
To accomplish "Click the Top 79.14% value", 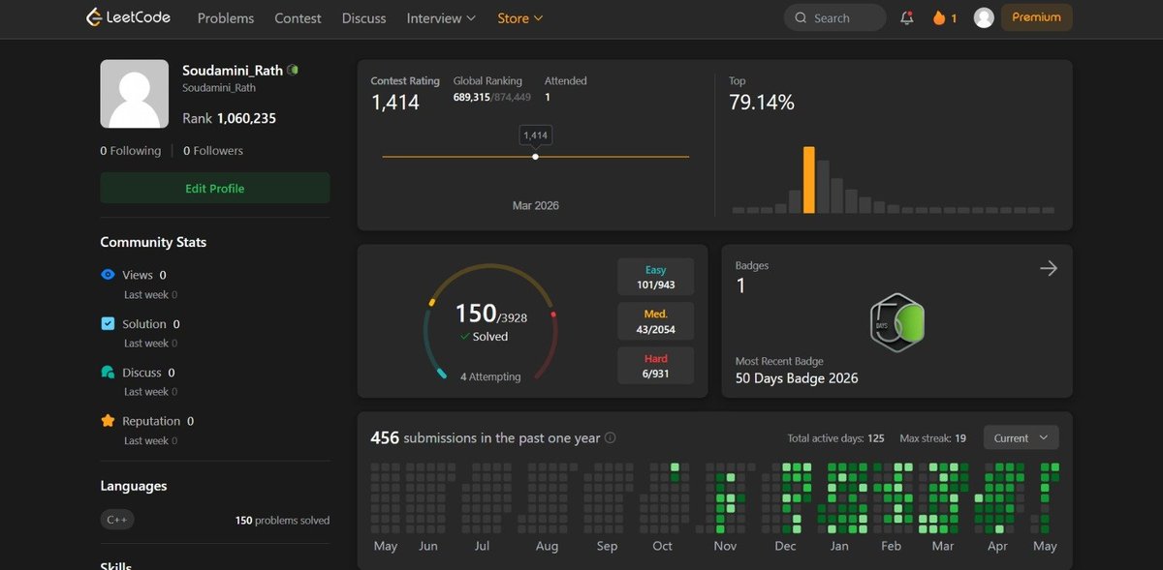I will pos(762,102).
